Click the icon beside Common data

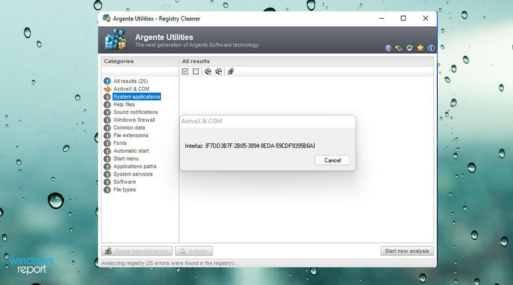(107, 128)
